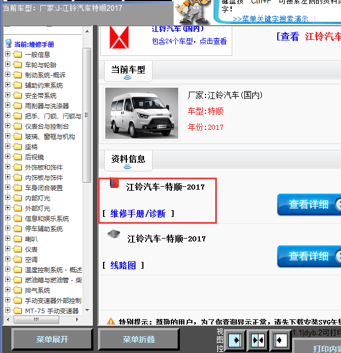Click view control right-arrow panel icon
This screenshot has height=353, width=341.
tap(235, 340)
